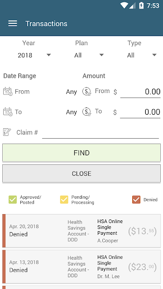This screenshot has width=163, height=289.
Task: Tap the Amount To dollar icon
Action: (x=86, y=112)
